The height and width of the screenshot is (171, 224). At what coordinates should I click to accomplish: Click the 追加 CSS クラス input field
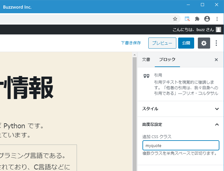[181, 145]
